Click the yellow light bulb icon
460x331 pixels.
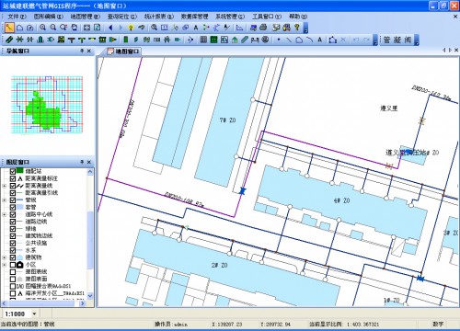click(x=131, y=28)
